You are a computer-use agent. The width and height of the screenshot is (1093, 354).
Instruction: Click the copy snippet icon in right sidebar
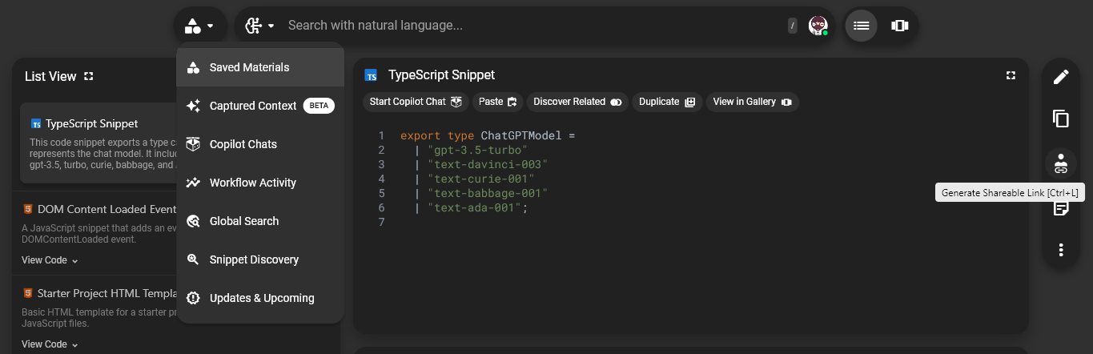point(1060,119)
